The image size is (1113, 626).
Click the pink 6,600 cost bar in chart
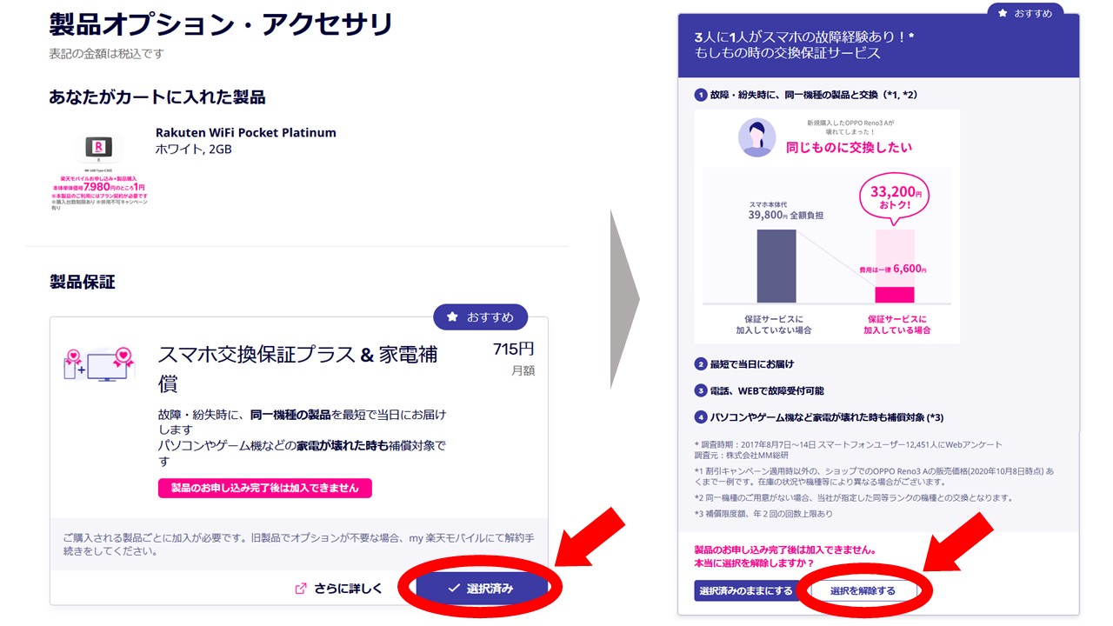click(895, 295)
